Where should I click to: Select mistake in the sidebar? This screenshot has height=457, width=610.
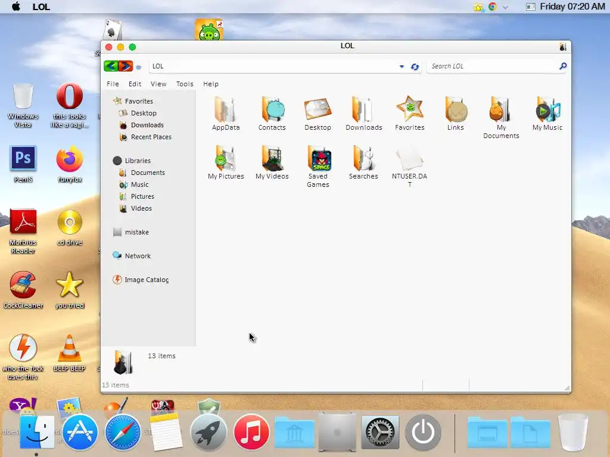point(130,232)
